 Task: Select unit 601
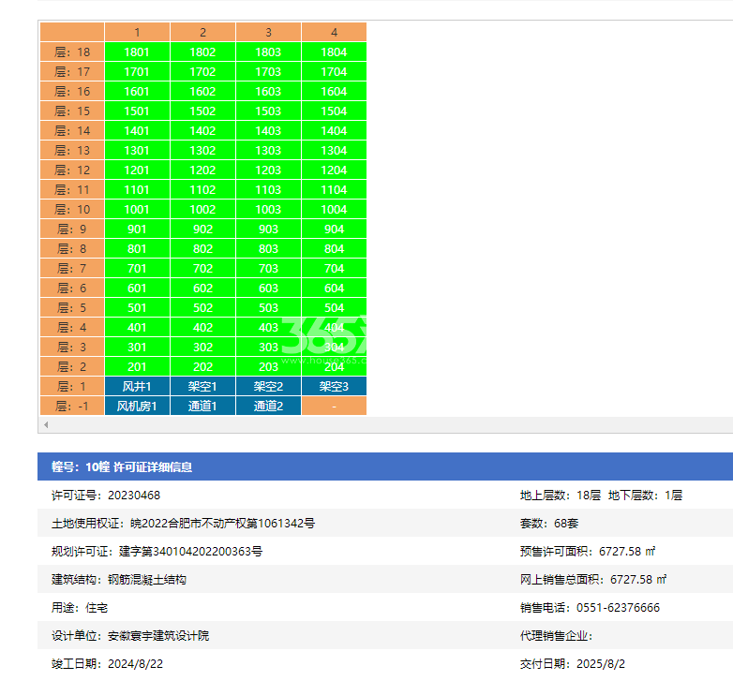click(x=137, y=288)
